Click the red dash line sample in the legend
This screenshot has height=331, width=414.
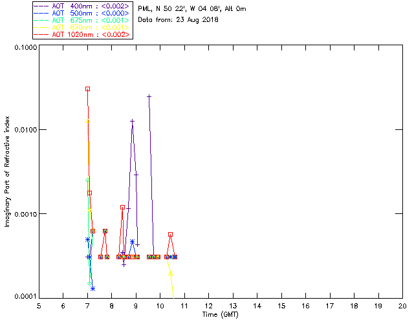[x=41, y=35]
